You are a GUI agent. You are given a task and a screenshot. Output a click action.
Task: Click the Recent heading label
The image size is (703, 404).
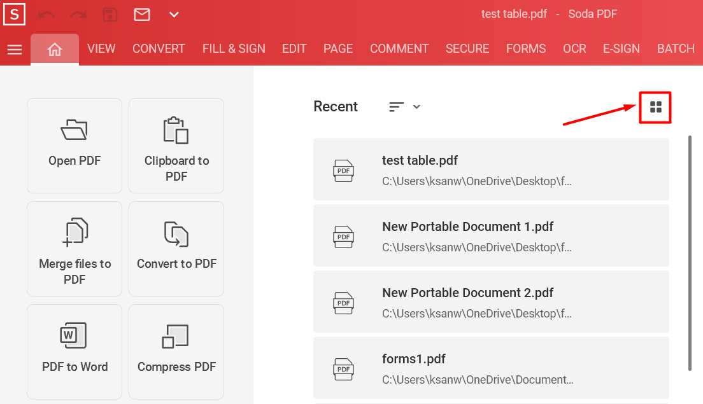pos(336,107)
